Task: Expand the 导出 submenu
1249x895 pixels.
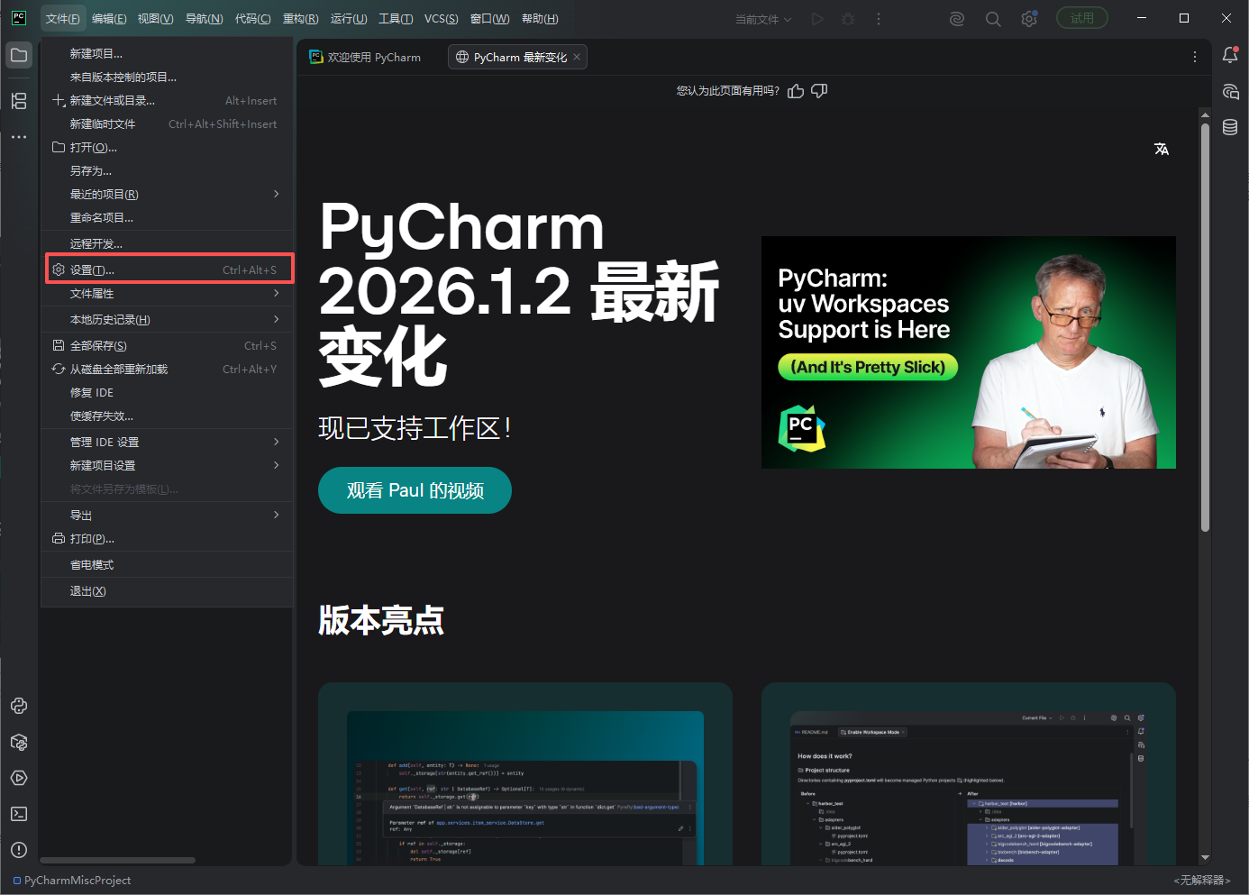Action: point(168,516)
